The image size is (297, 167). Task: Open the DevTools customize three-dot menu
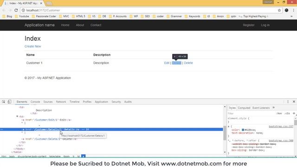coord(288,102)
